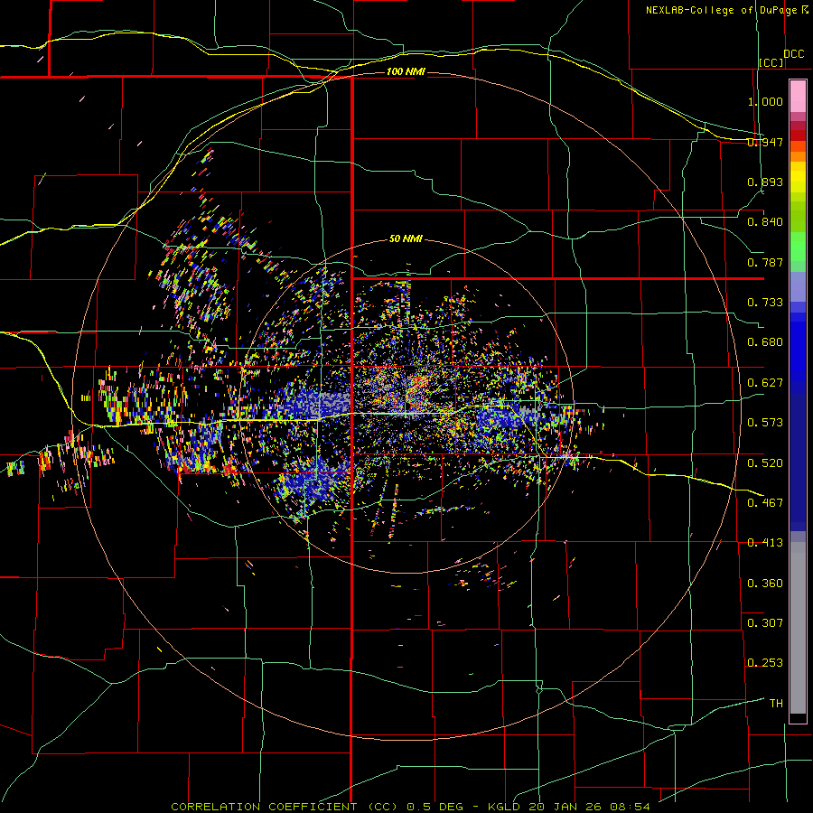Select the 0.573 legend value
The height and width of the screenshot is (813, 813).
pyautogui.click(x=765, y=423)
